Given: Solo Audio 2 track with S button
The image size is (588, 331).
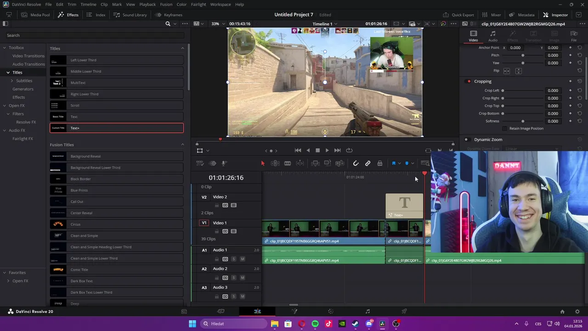Looking at the screenshot, I should tap(233, 278).
